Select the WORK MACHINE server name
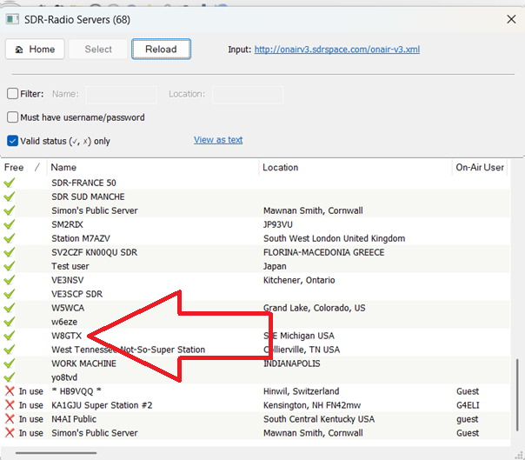525x460 pixels. pos(84,363)
